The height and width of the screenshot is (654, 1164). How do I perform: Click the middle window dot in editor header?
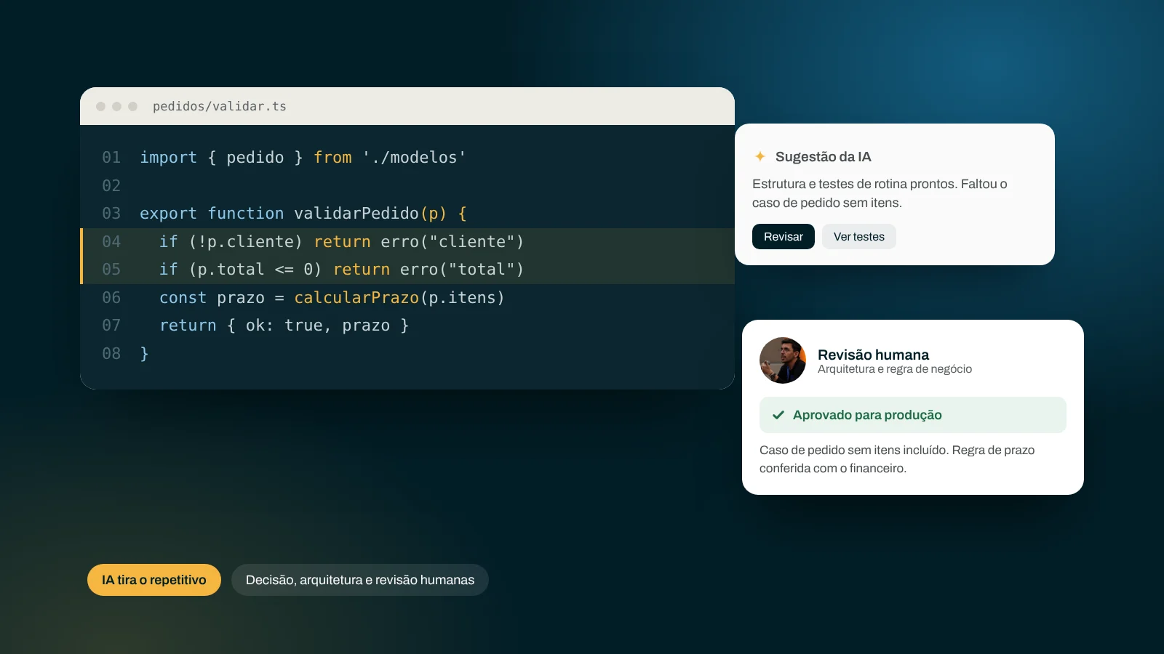click(116, 106)
